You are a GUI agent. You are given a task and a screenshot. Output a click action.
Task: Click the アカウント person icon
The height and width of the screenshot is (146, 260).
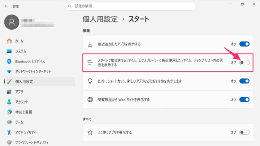tap(9, 102)
